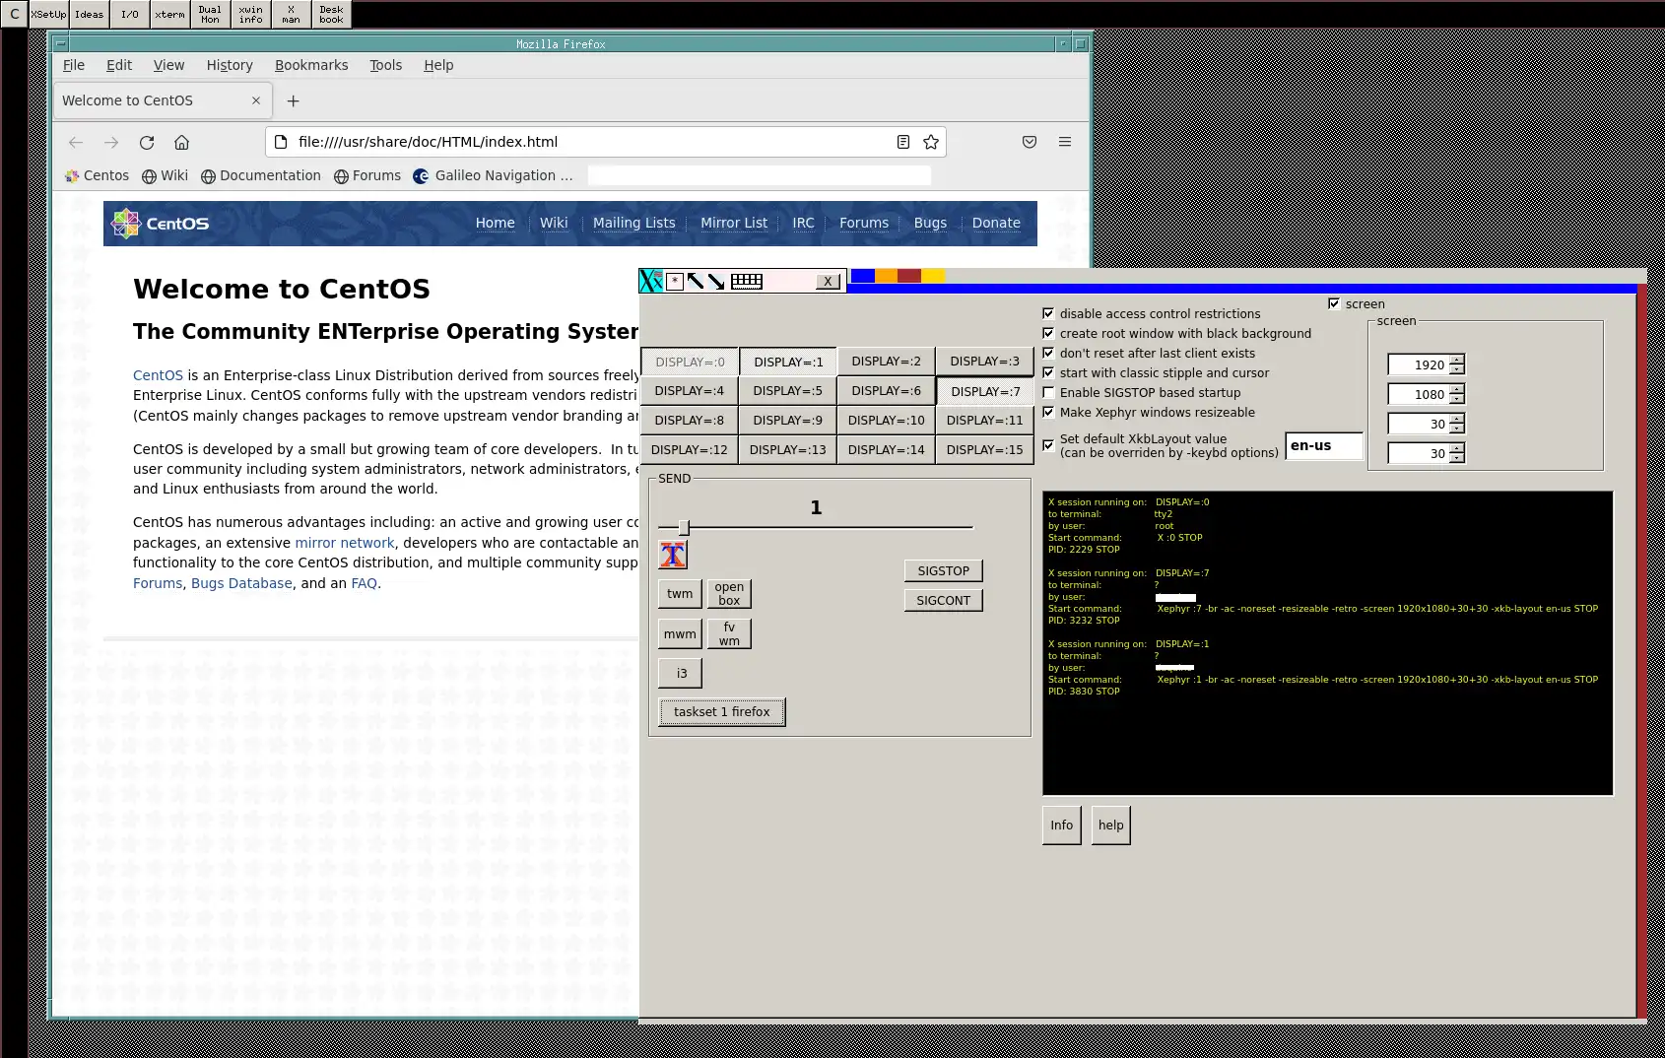1665x1058 pixels.
Task: Click the orange color swatch in launcher titlebar
Action: (x=887, y=276)
